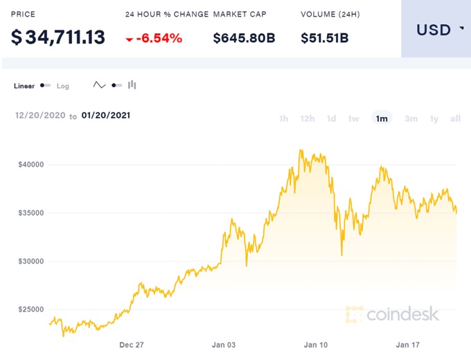Select the 12h time range

[308, 118]
